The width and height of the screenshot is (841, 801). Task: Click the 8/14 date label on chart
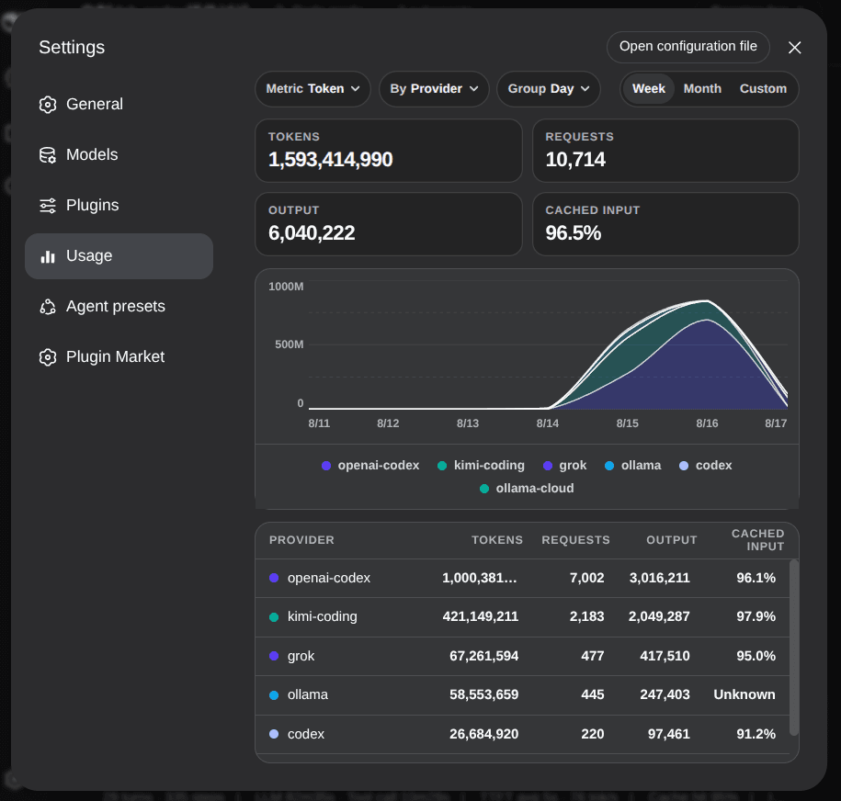tap(548, 423)
